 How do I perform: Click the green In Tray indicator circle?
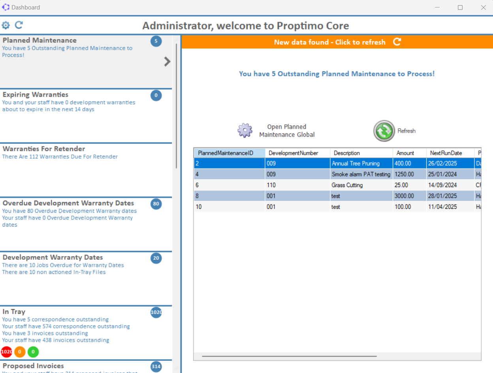pyautogui.click(x=33, y=352)
